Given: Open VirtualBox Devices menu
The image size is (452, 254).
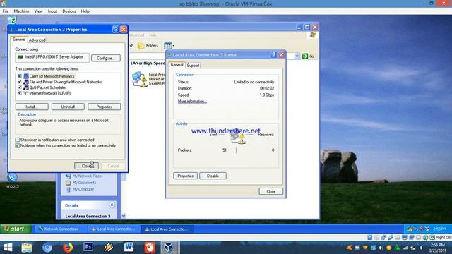Looking at the screenshot, I should 69,11.
